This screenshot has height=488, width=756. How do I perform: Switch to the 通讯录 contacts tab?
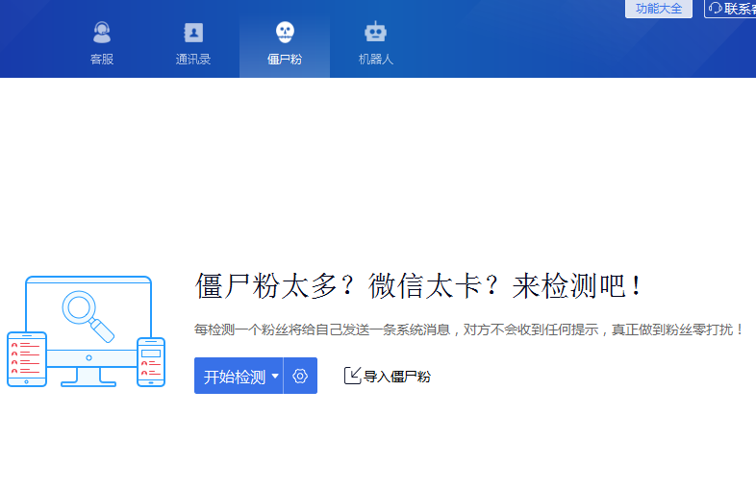pos(193,44)
